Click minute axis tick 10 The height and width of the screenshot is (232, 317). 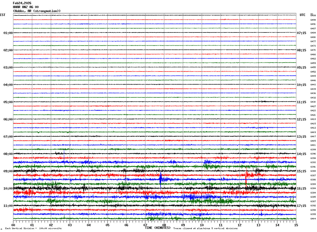[202, 225]
